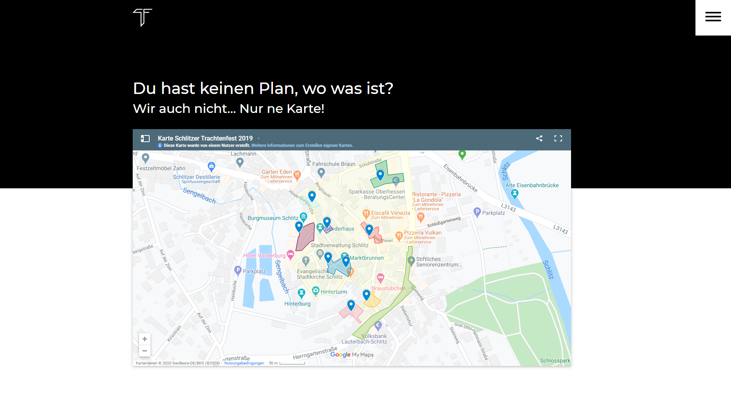Click the Burgmuseum Schlitz museum marker
The height and width of the screenshot is (411, 731).
pyautogui.click(x=303, y=216)
